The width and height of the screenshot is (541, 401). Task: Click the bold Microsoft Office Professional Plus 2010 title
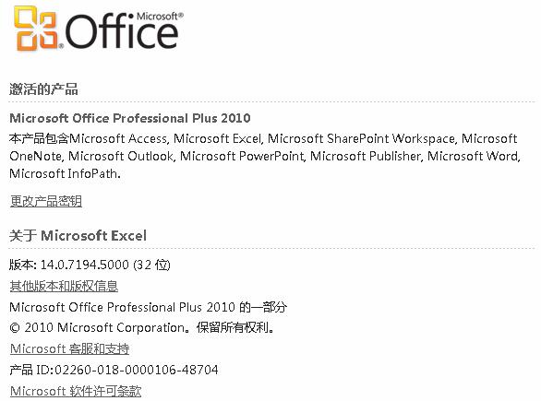pos(130,118)
